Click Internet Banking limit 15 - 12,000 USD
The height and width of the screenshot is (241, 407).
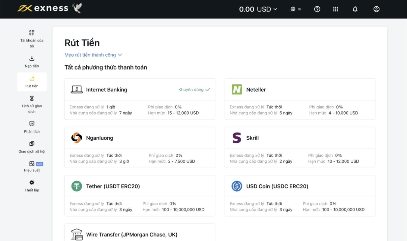click(x=183, y=113)
